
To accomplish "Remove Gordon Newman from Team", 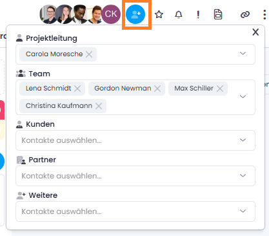I will 157,89.
